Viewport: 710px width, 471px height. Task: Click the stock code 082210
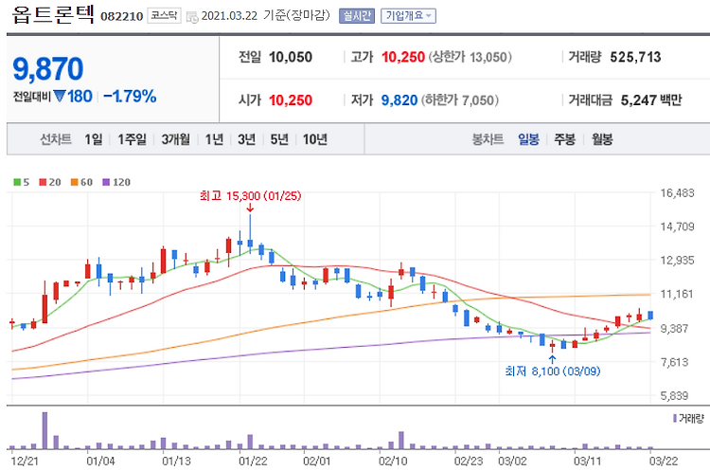click(x=122, y=17)
